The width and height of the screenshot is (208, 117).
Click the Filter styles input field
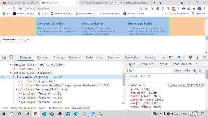click(149, 71)
